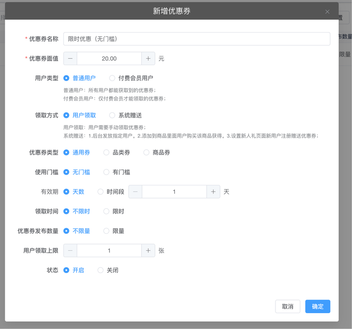Viewport: 352px width, 329px height.
Task: Click the 系统赠送 description hint text
Action: (x=191, y=136)
